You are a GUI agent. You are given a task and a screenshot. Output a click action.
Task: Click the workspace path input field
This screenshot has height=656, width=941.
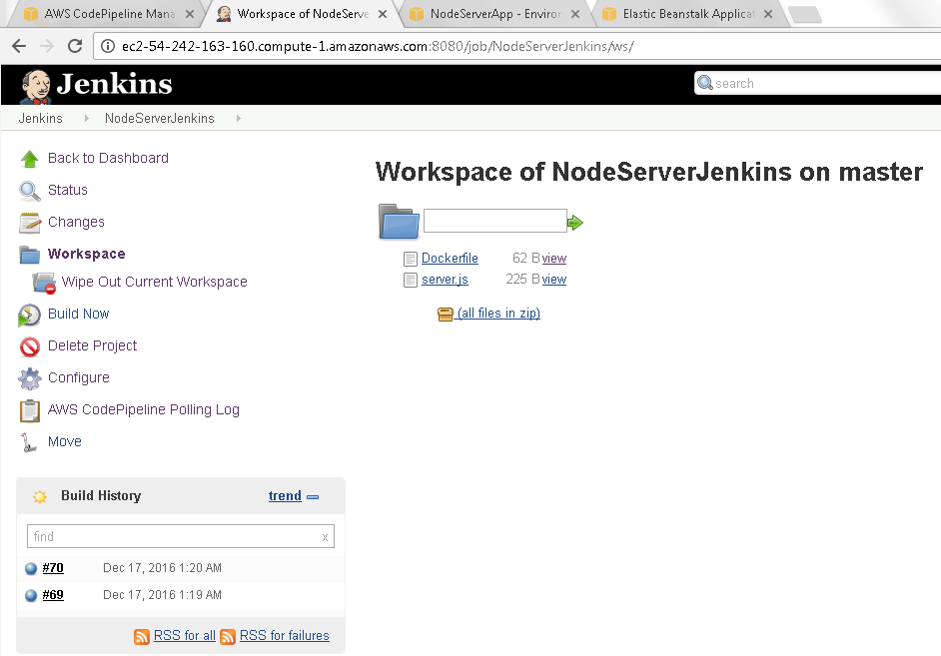click(495, 221)
